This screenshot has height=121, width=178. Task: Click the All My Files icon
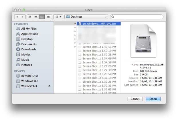tap(18, 29)
